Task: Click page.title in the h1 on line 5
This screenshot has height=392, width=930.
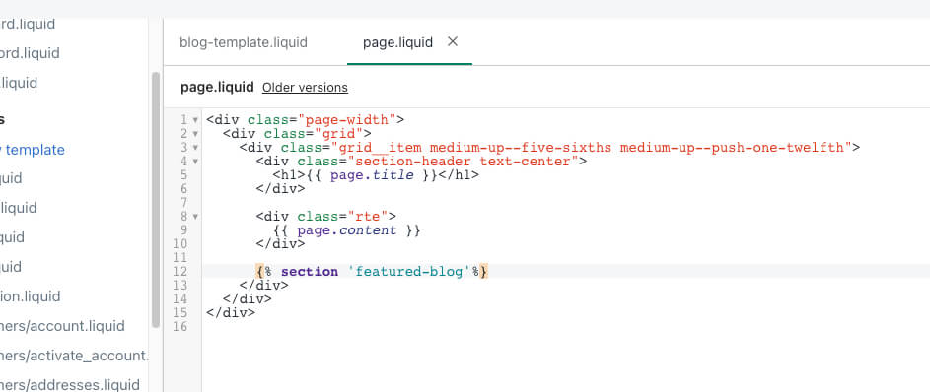Action: click(372, 175)
